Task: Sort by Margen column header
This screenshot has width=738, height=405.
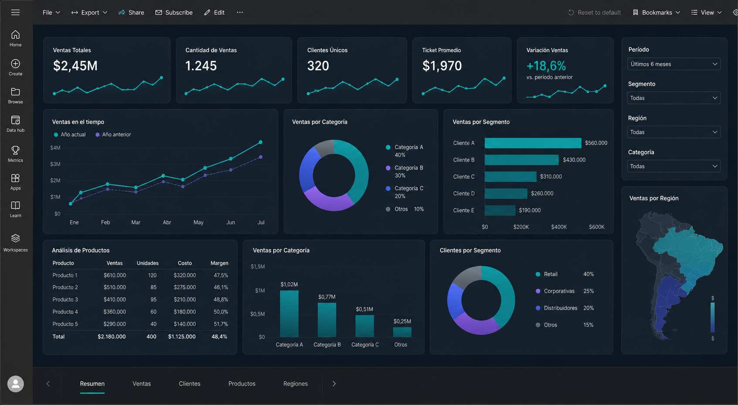Action: (x=219, y=263)
